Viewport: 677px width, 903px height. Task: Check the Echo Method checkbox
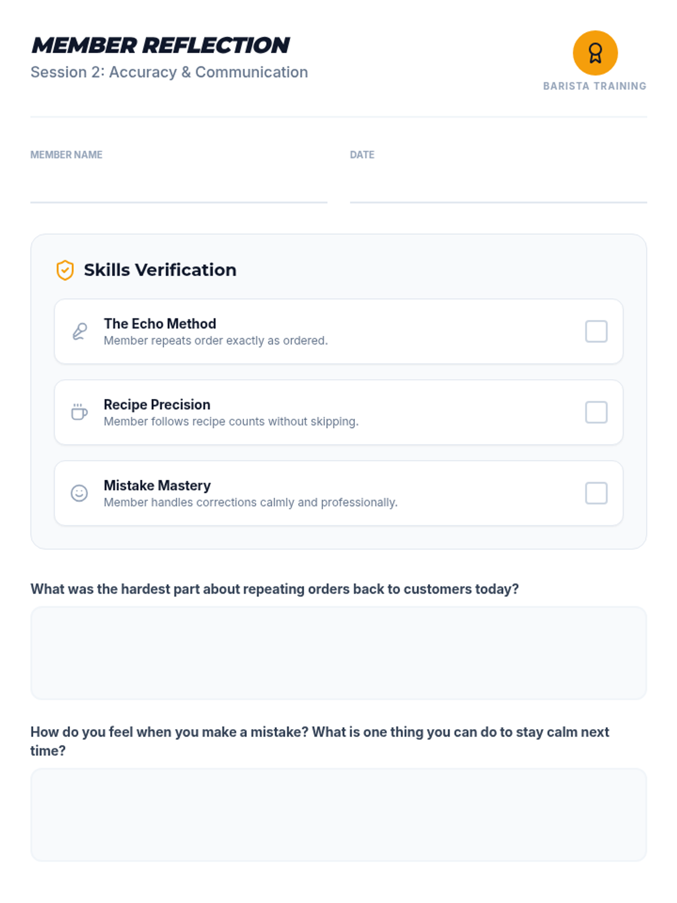(x=596, y=331)
